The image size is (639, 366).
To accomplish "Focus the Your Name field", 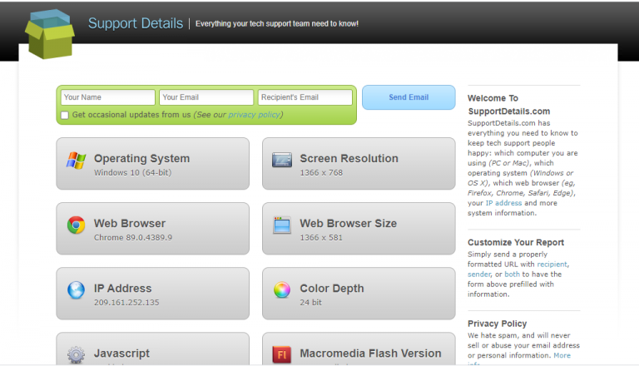I will 107,97.
